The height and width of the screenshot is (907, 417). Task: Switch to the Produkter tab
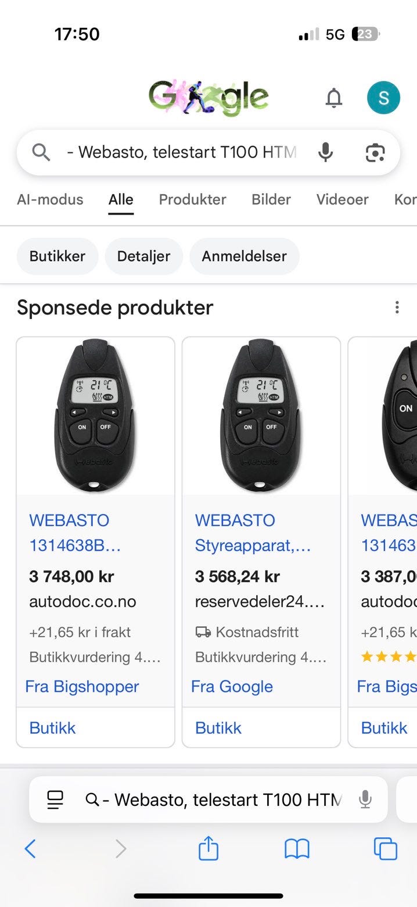[x=192, y=199]
